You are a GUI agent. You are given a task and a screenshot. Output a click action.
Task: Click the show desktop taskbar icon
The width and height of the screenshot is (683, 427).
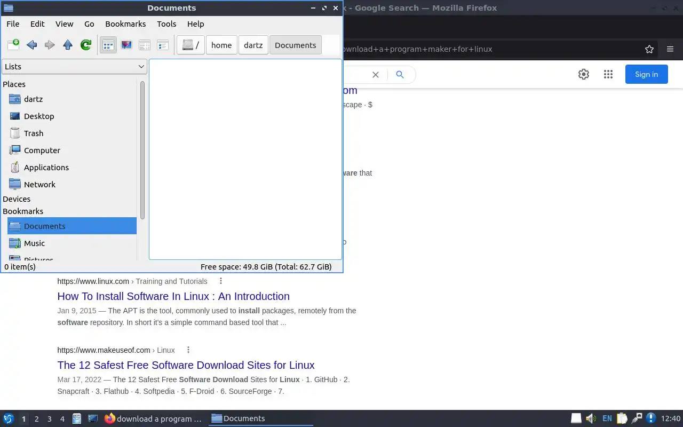click(x=93, y=418)
